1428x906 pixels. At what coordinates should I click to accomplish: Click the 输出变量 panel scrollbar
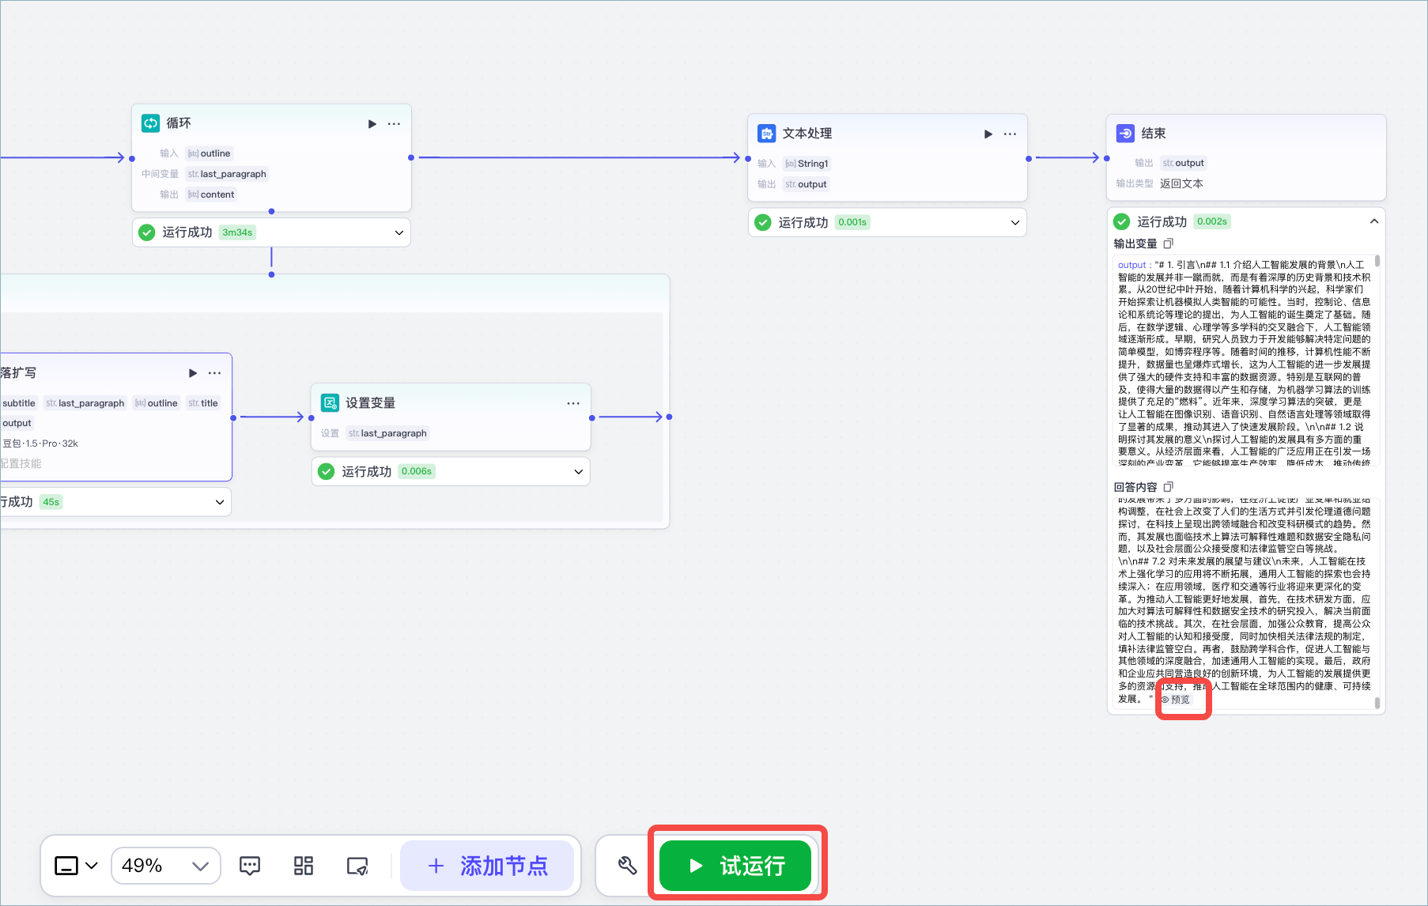point(1377,262)
